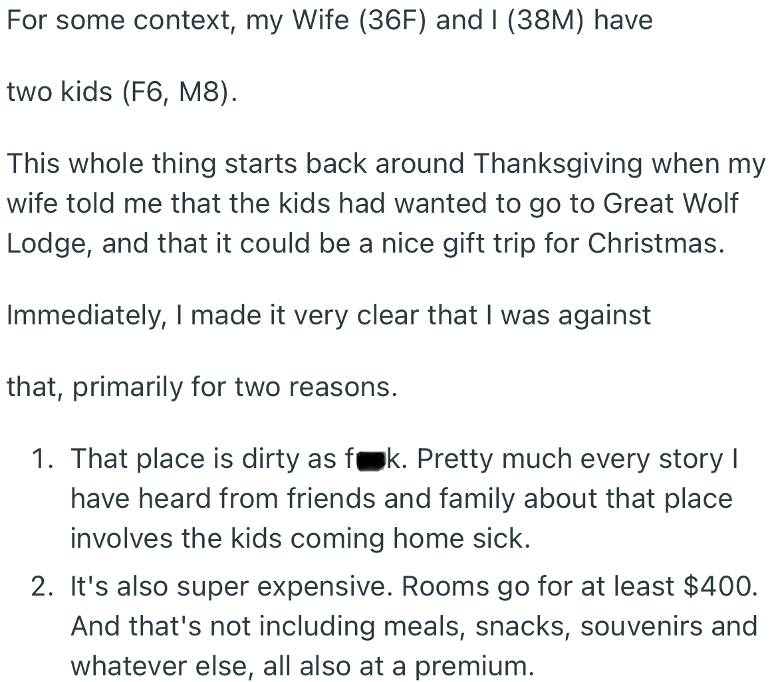The height and width of the screenshot is (682, 776).
Task: Click the "(F6, M8)" kids' ages text
Action: click(180, 92)
